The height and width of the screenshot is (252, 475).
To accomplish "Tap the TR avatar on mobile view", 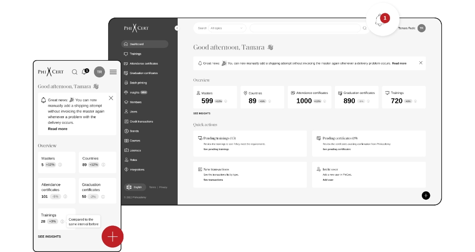I will (x=99, y=72).
